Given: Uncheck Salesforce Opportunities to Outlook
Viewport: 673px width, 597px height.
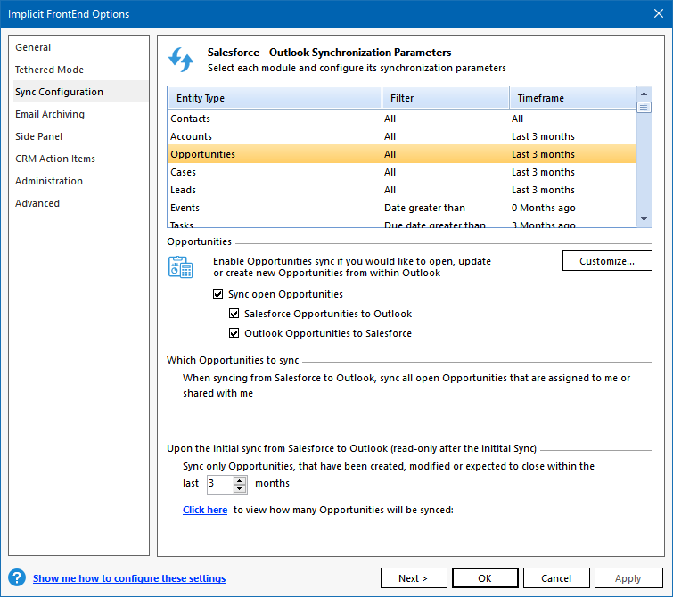Looking at the screenshot, I should (234, 314).
